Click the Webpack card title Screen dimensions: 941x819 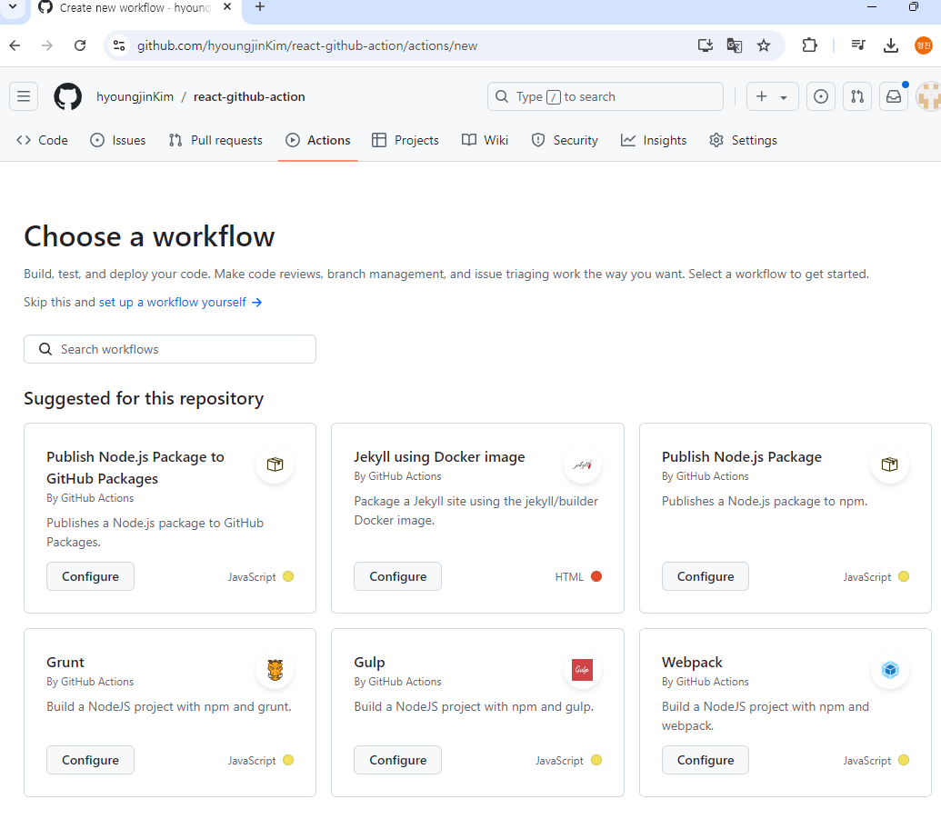click(692, 663)
